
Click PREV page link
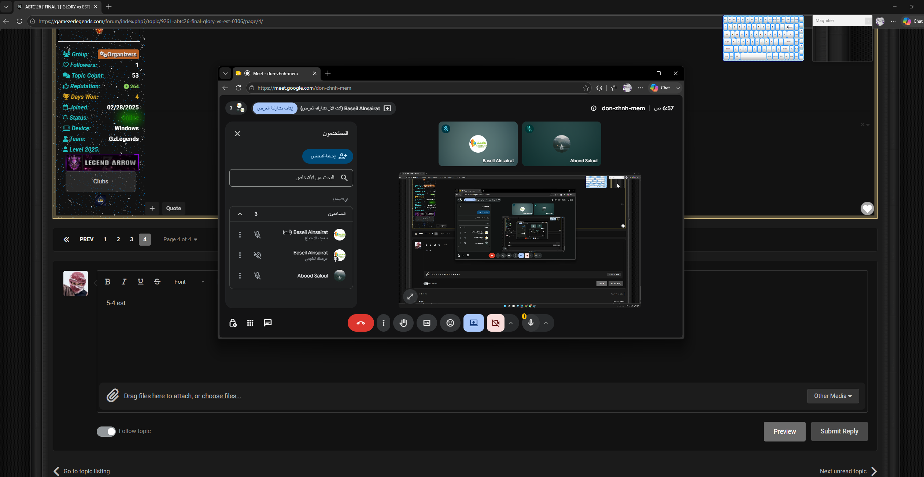coord(86,239)
